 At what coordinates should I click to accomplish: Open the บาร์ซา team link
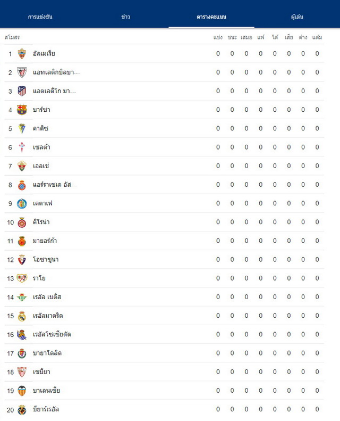(41, 110)
